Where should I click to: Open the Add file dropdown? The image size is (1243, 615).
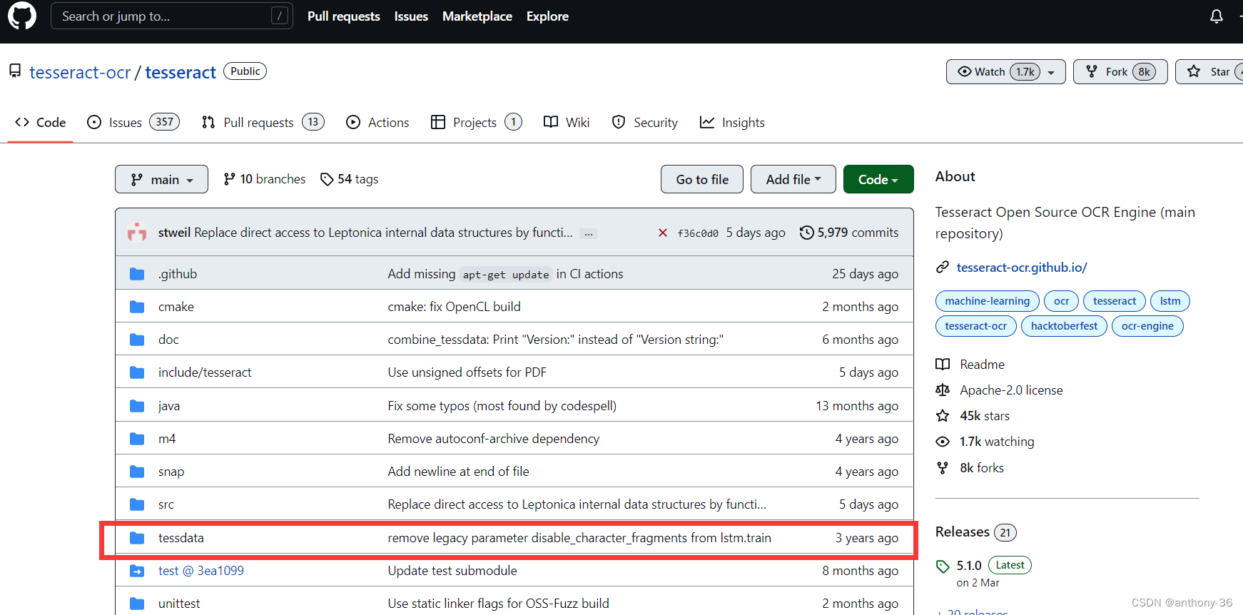[793, 179]
